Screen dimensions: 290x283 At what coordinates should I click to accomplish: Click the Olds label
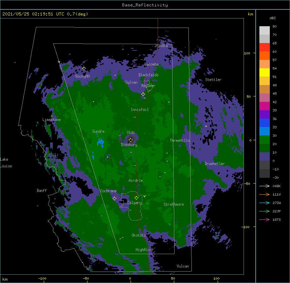pos(131,132)
